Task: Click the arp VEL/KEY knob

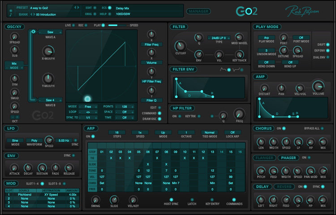Action: 133,200
